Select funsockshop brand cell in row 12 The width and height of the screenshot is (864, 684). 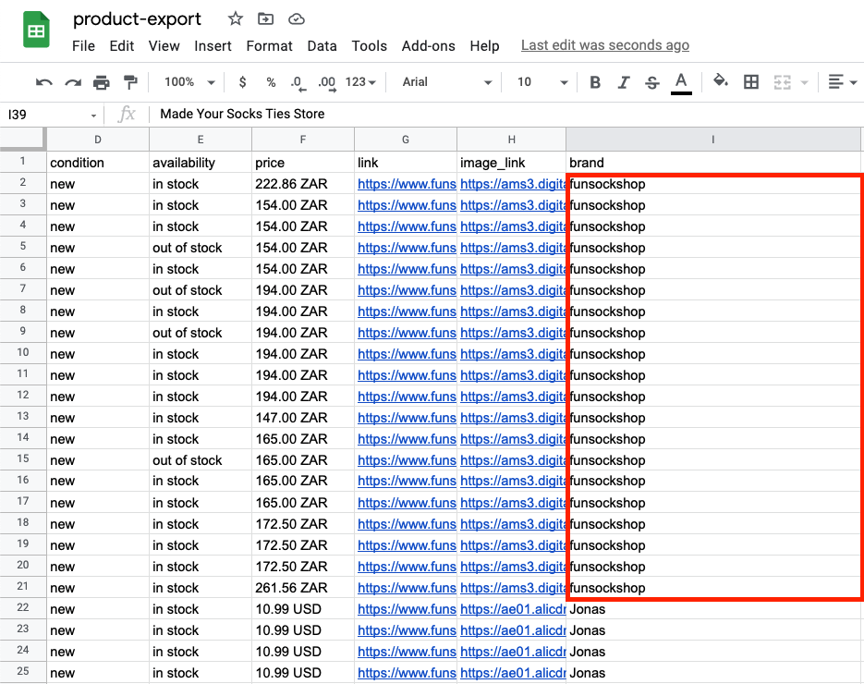click(x=713, y=397)
